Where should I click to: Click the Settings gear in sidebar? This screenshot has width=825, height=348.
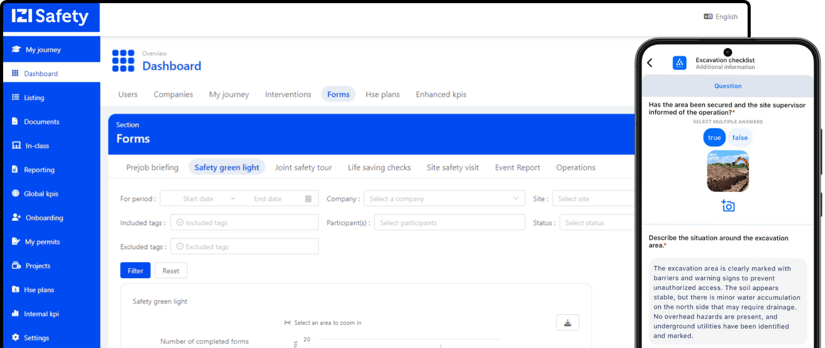16,337
